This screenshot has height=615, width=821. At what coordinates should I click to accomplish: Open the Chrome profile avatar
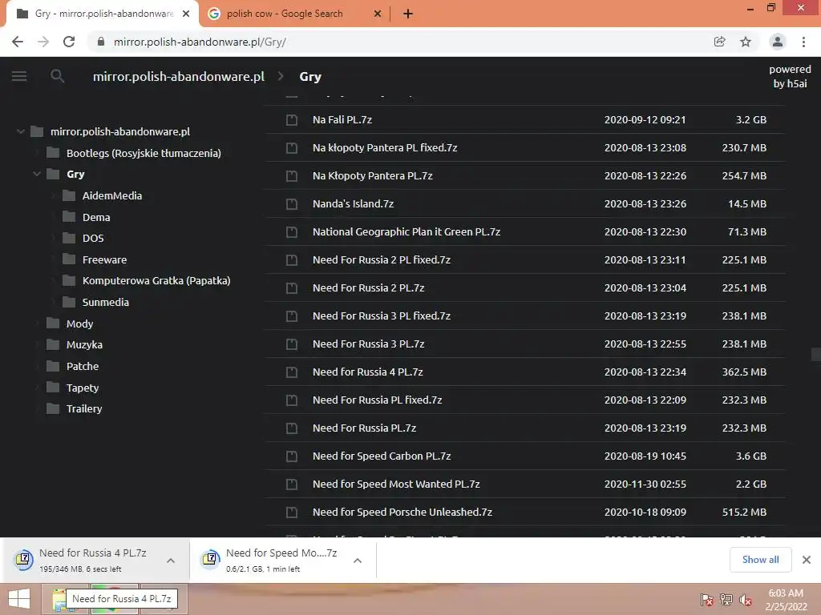[778, 42]
